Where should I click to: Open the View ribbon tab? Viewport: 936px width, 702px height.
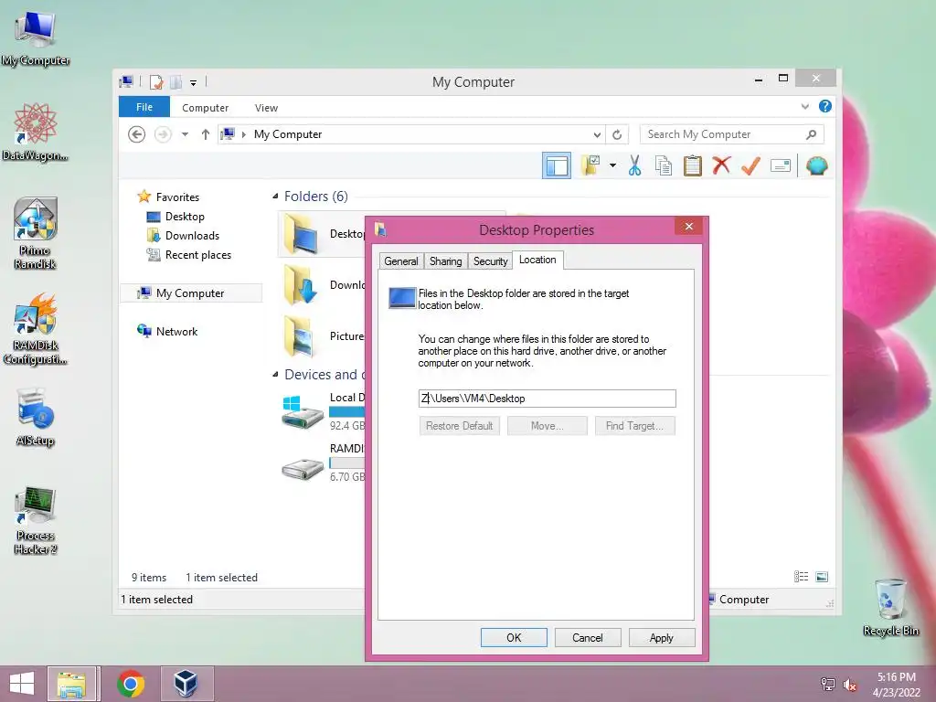tap(266, 108)
